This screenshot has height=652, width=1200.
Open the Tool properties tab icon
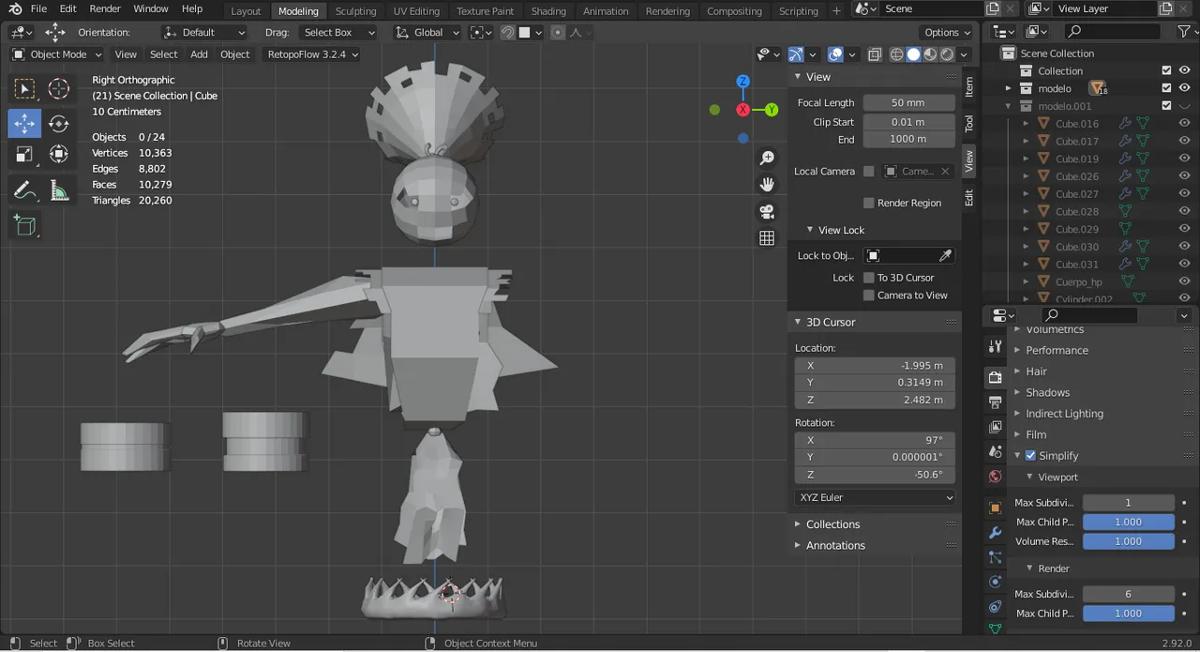point(996,346)
